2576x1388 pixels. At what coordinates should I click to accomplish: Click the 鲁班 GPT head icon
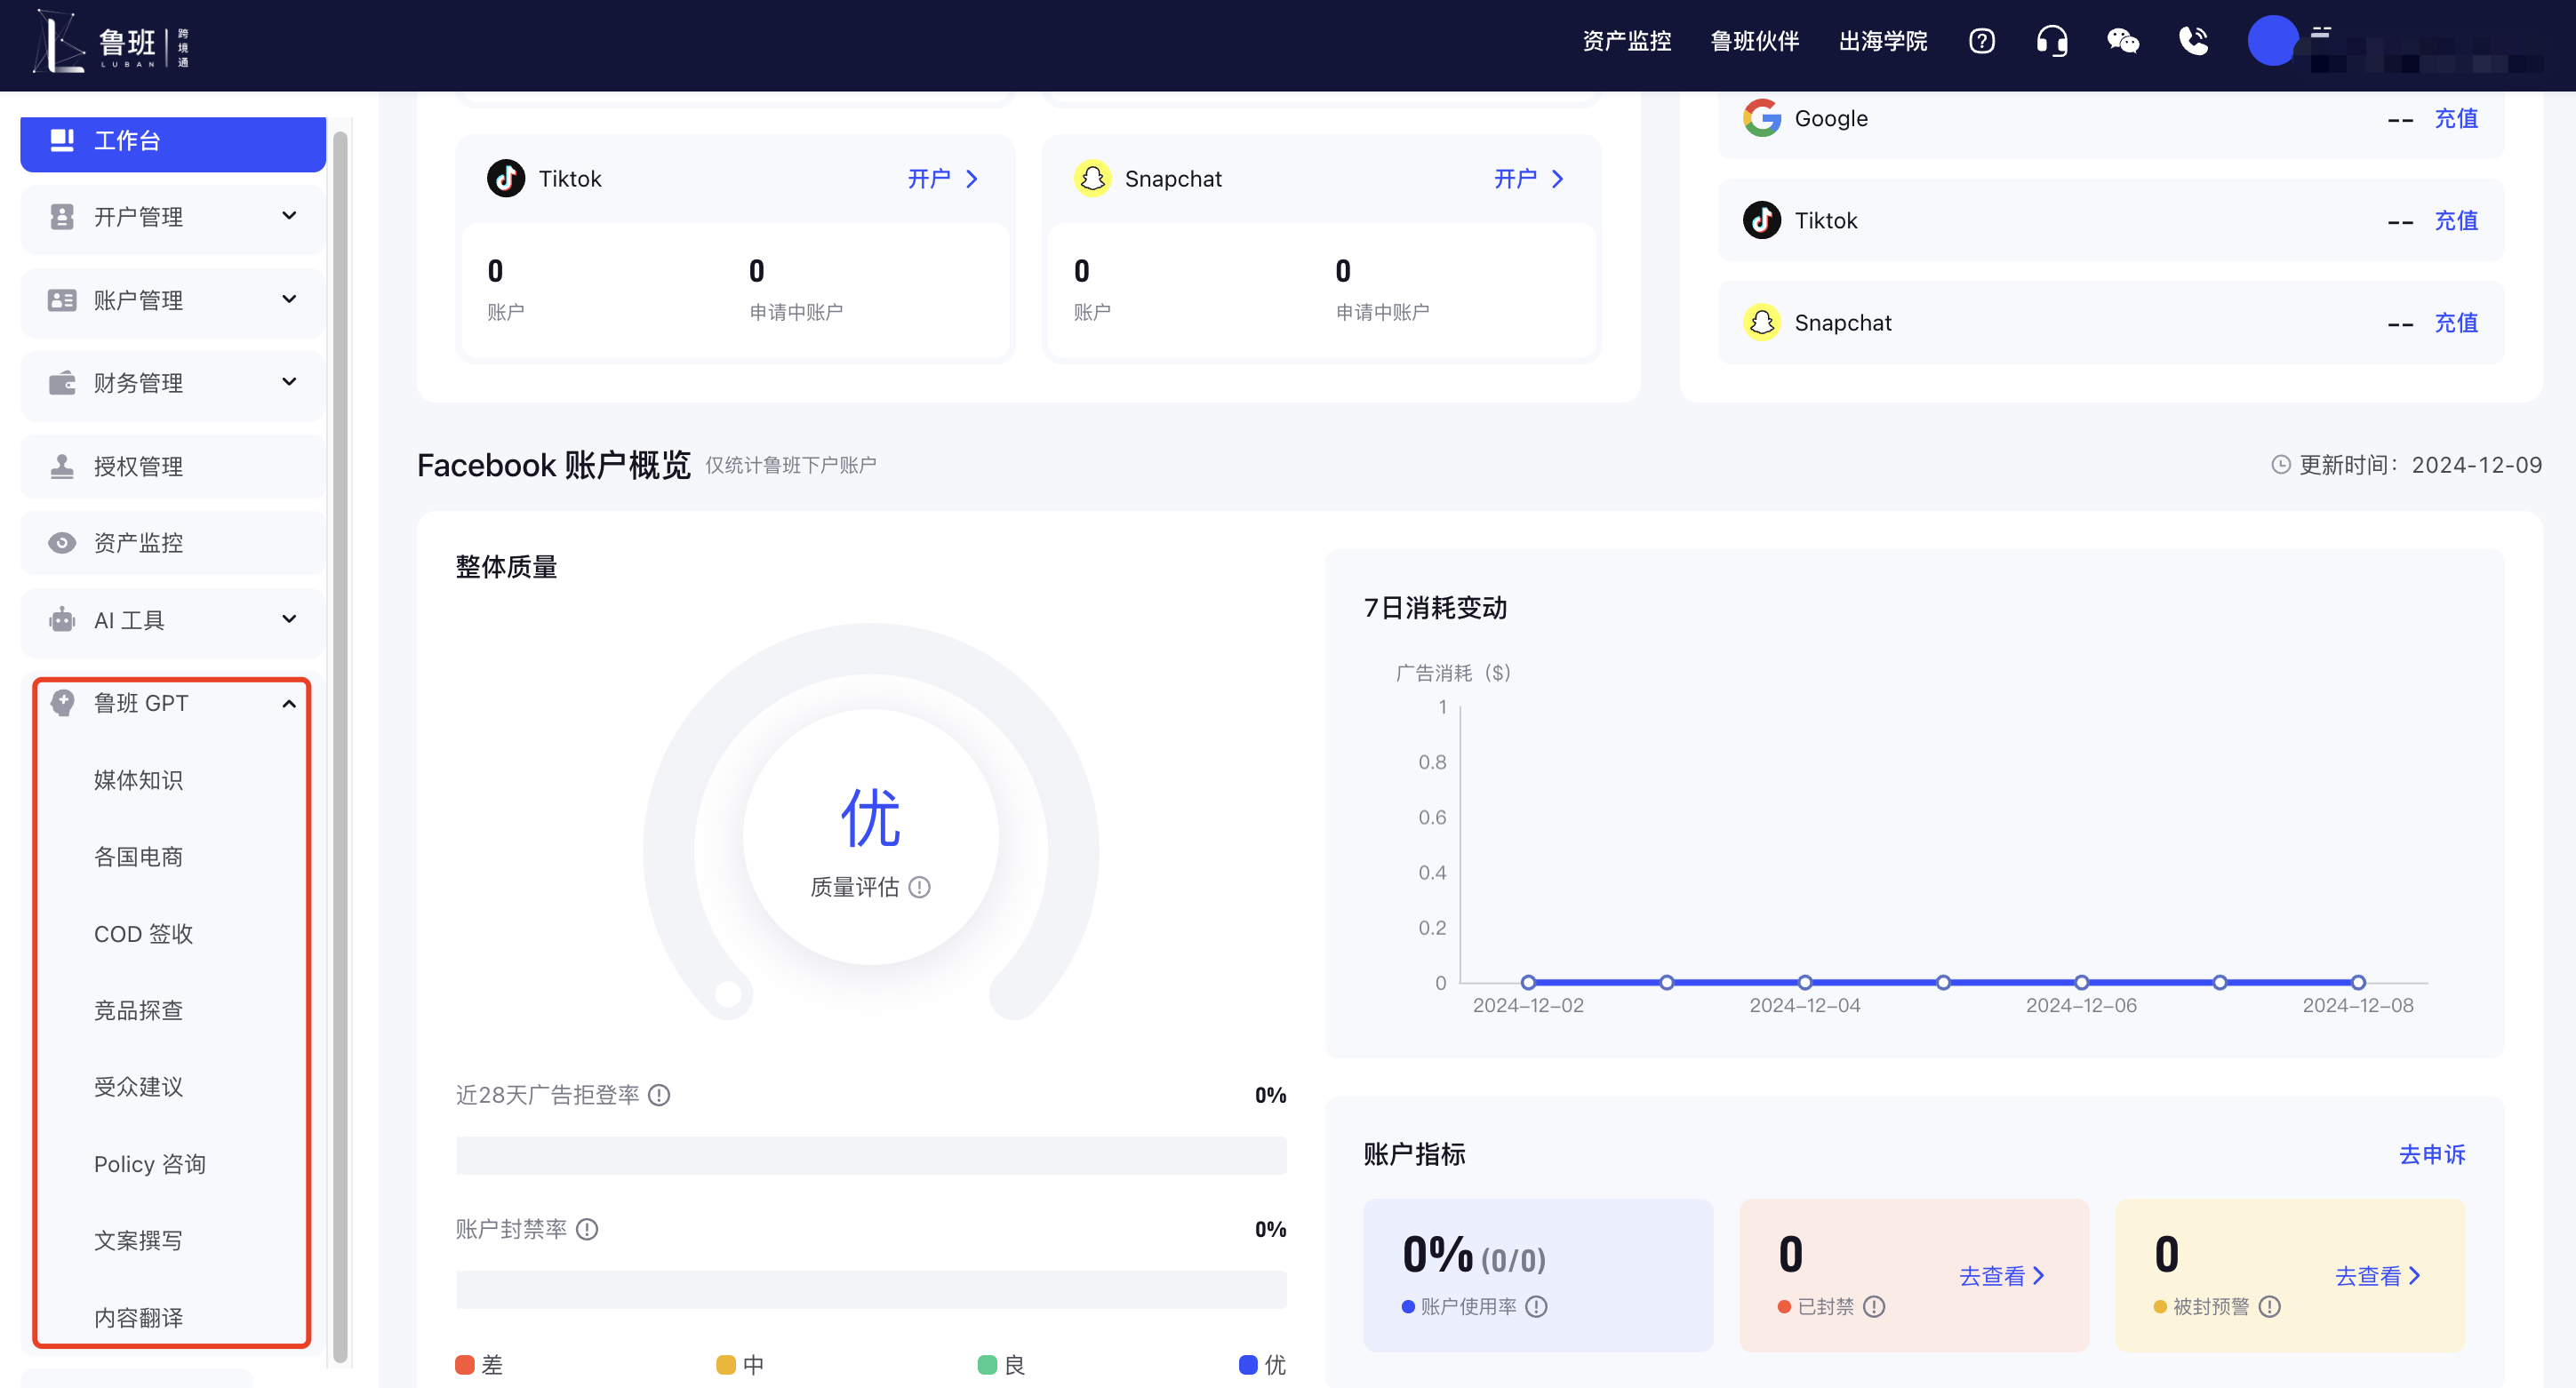pos(62,703)
